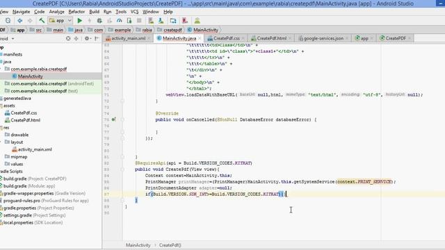This screenshot has height=250, width=445.
Task: Start debugging with the bug icon
Action: [99, 21]
